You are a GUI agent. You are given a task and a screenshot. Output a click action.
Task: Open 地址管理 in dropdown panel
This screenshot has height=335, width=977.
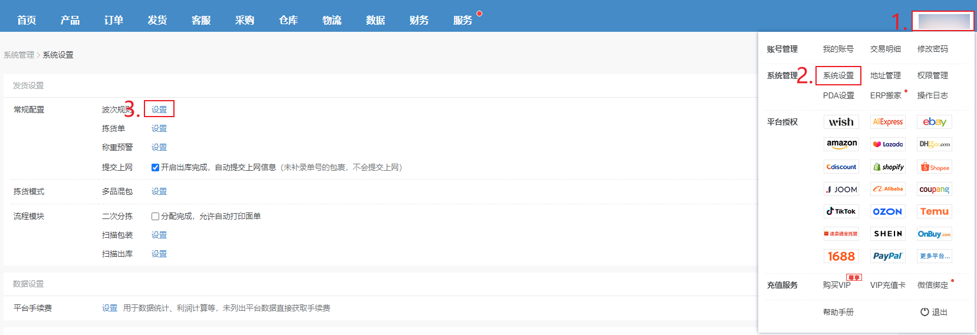886,75
